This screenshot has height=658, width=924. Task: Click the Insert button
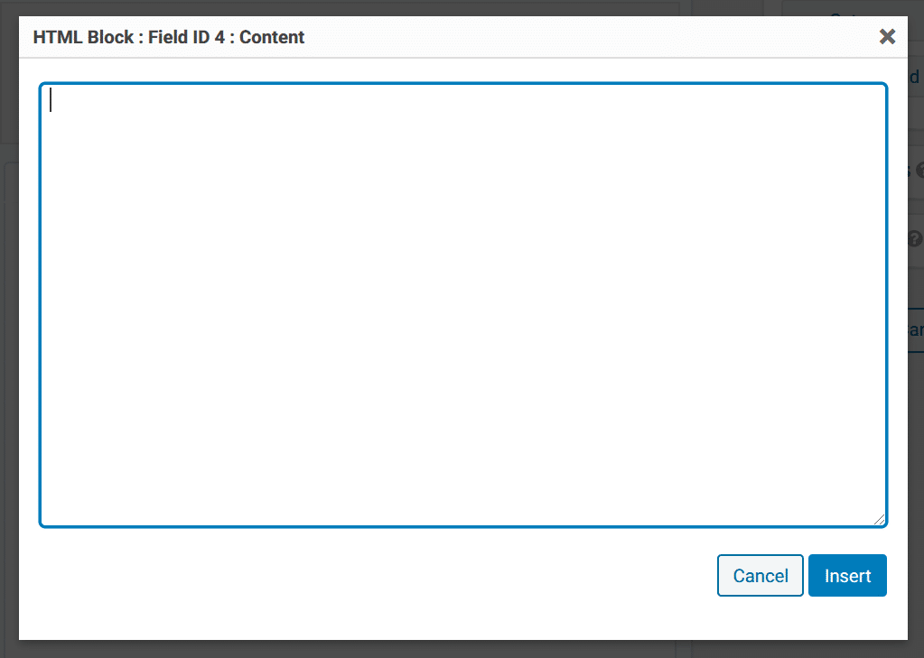pyautogui.click(x=847, y=575)
